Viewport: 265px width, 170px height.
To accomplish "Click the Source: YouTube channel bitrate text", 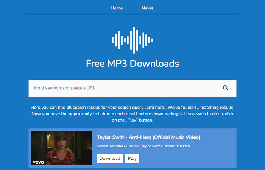I will click(x=143, y=146).
